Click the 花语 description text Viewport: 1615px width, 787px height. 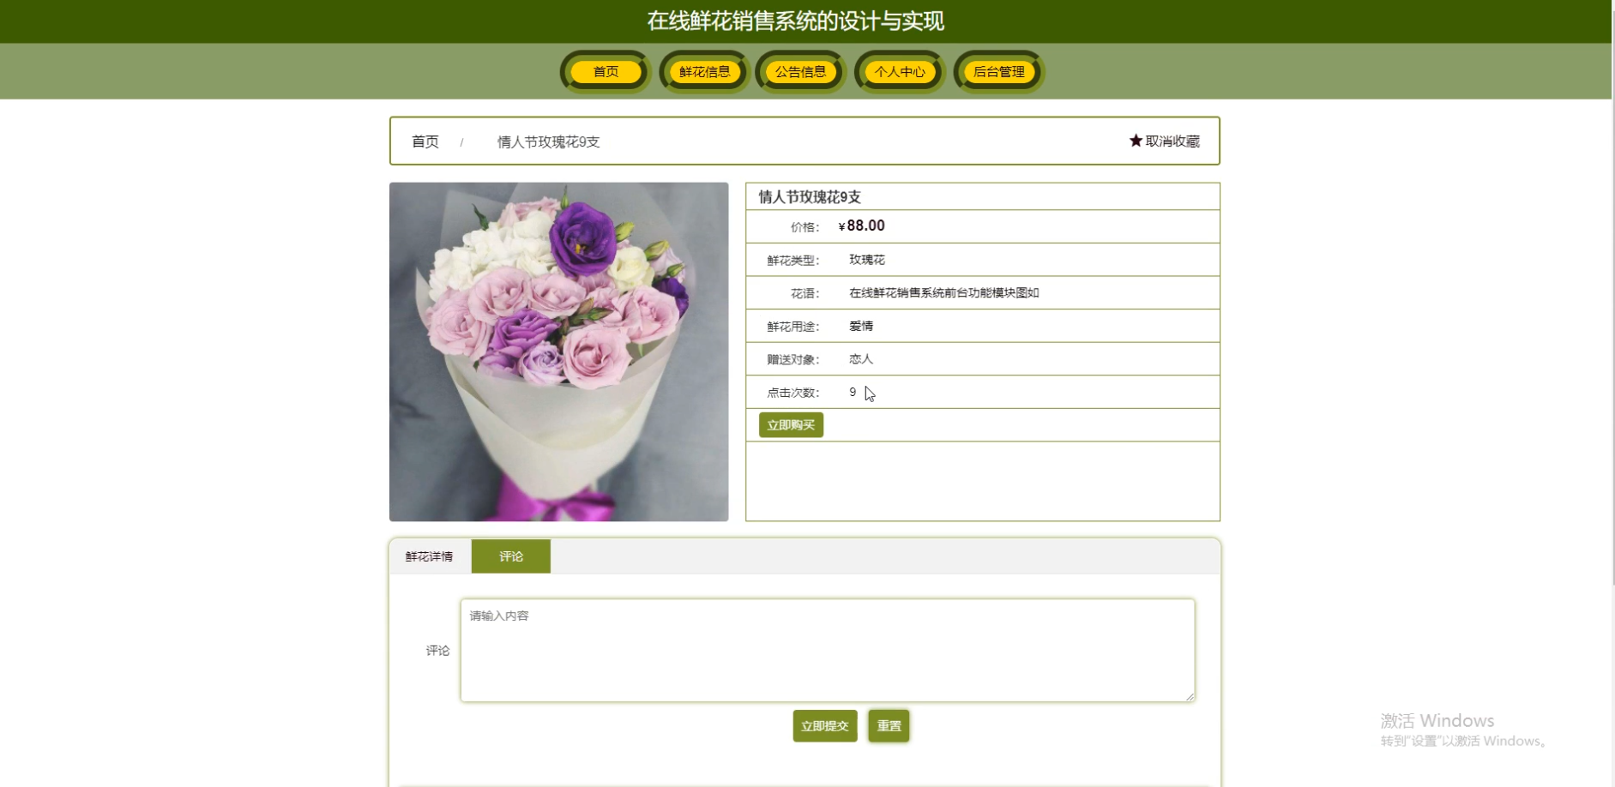pos(944,293)
